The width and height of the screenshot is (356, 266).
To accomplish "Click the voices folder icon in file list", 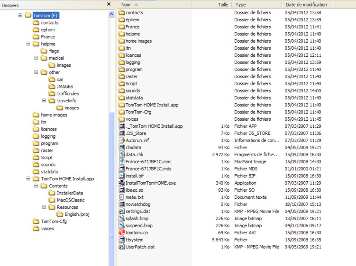I will pyautogui.click(x=122, y=119).
